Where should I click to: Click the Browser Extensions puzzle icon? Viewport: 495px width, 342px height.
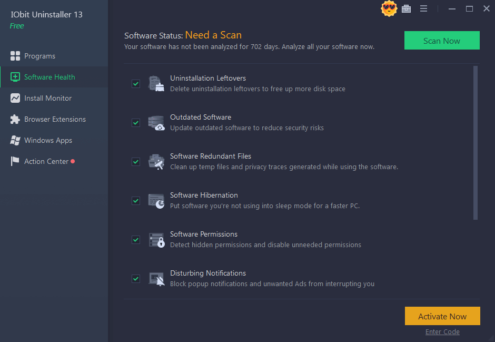(15, 120)
